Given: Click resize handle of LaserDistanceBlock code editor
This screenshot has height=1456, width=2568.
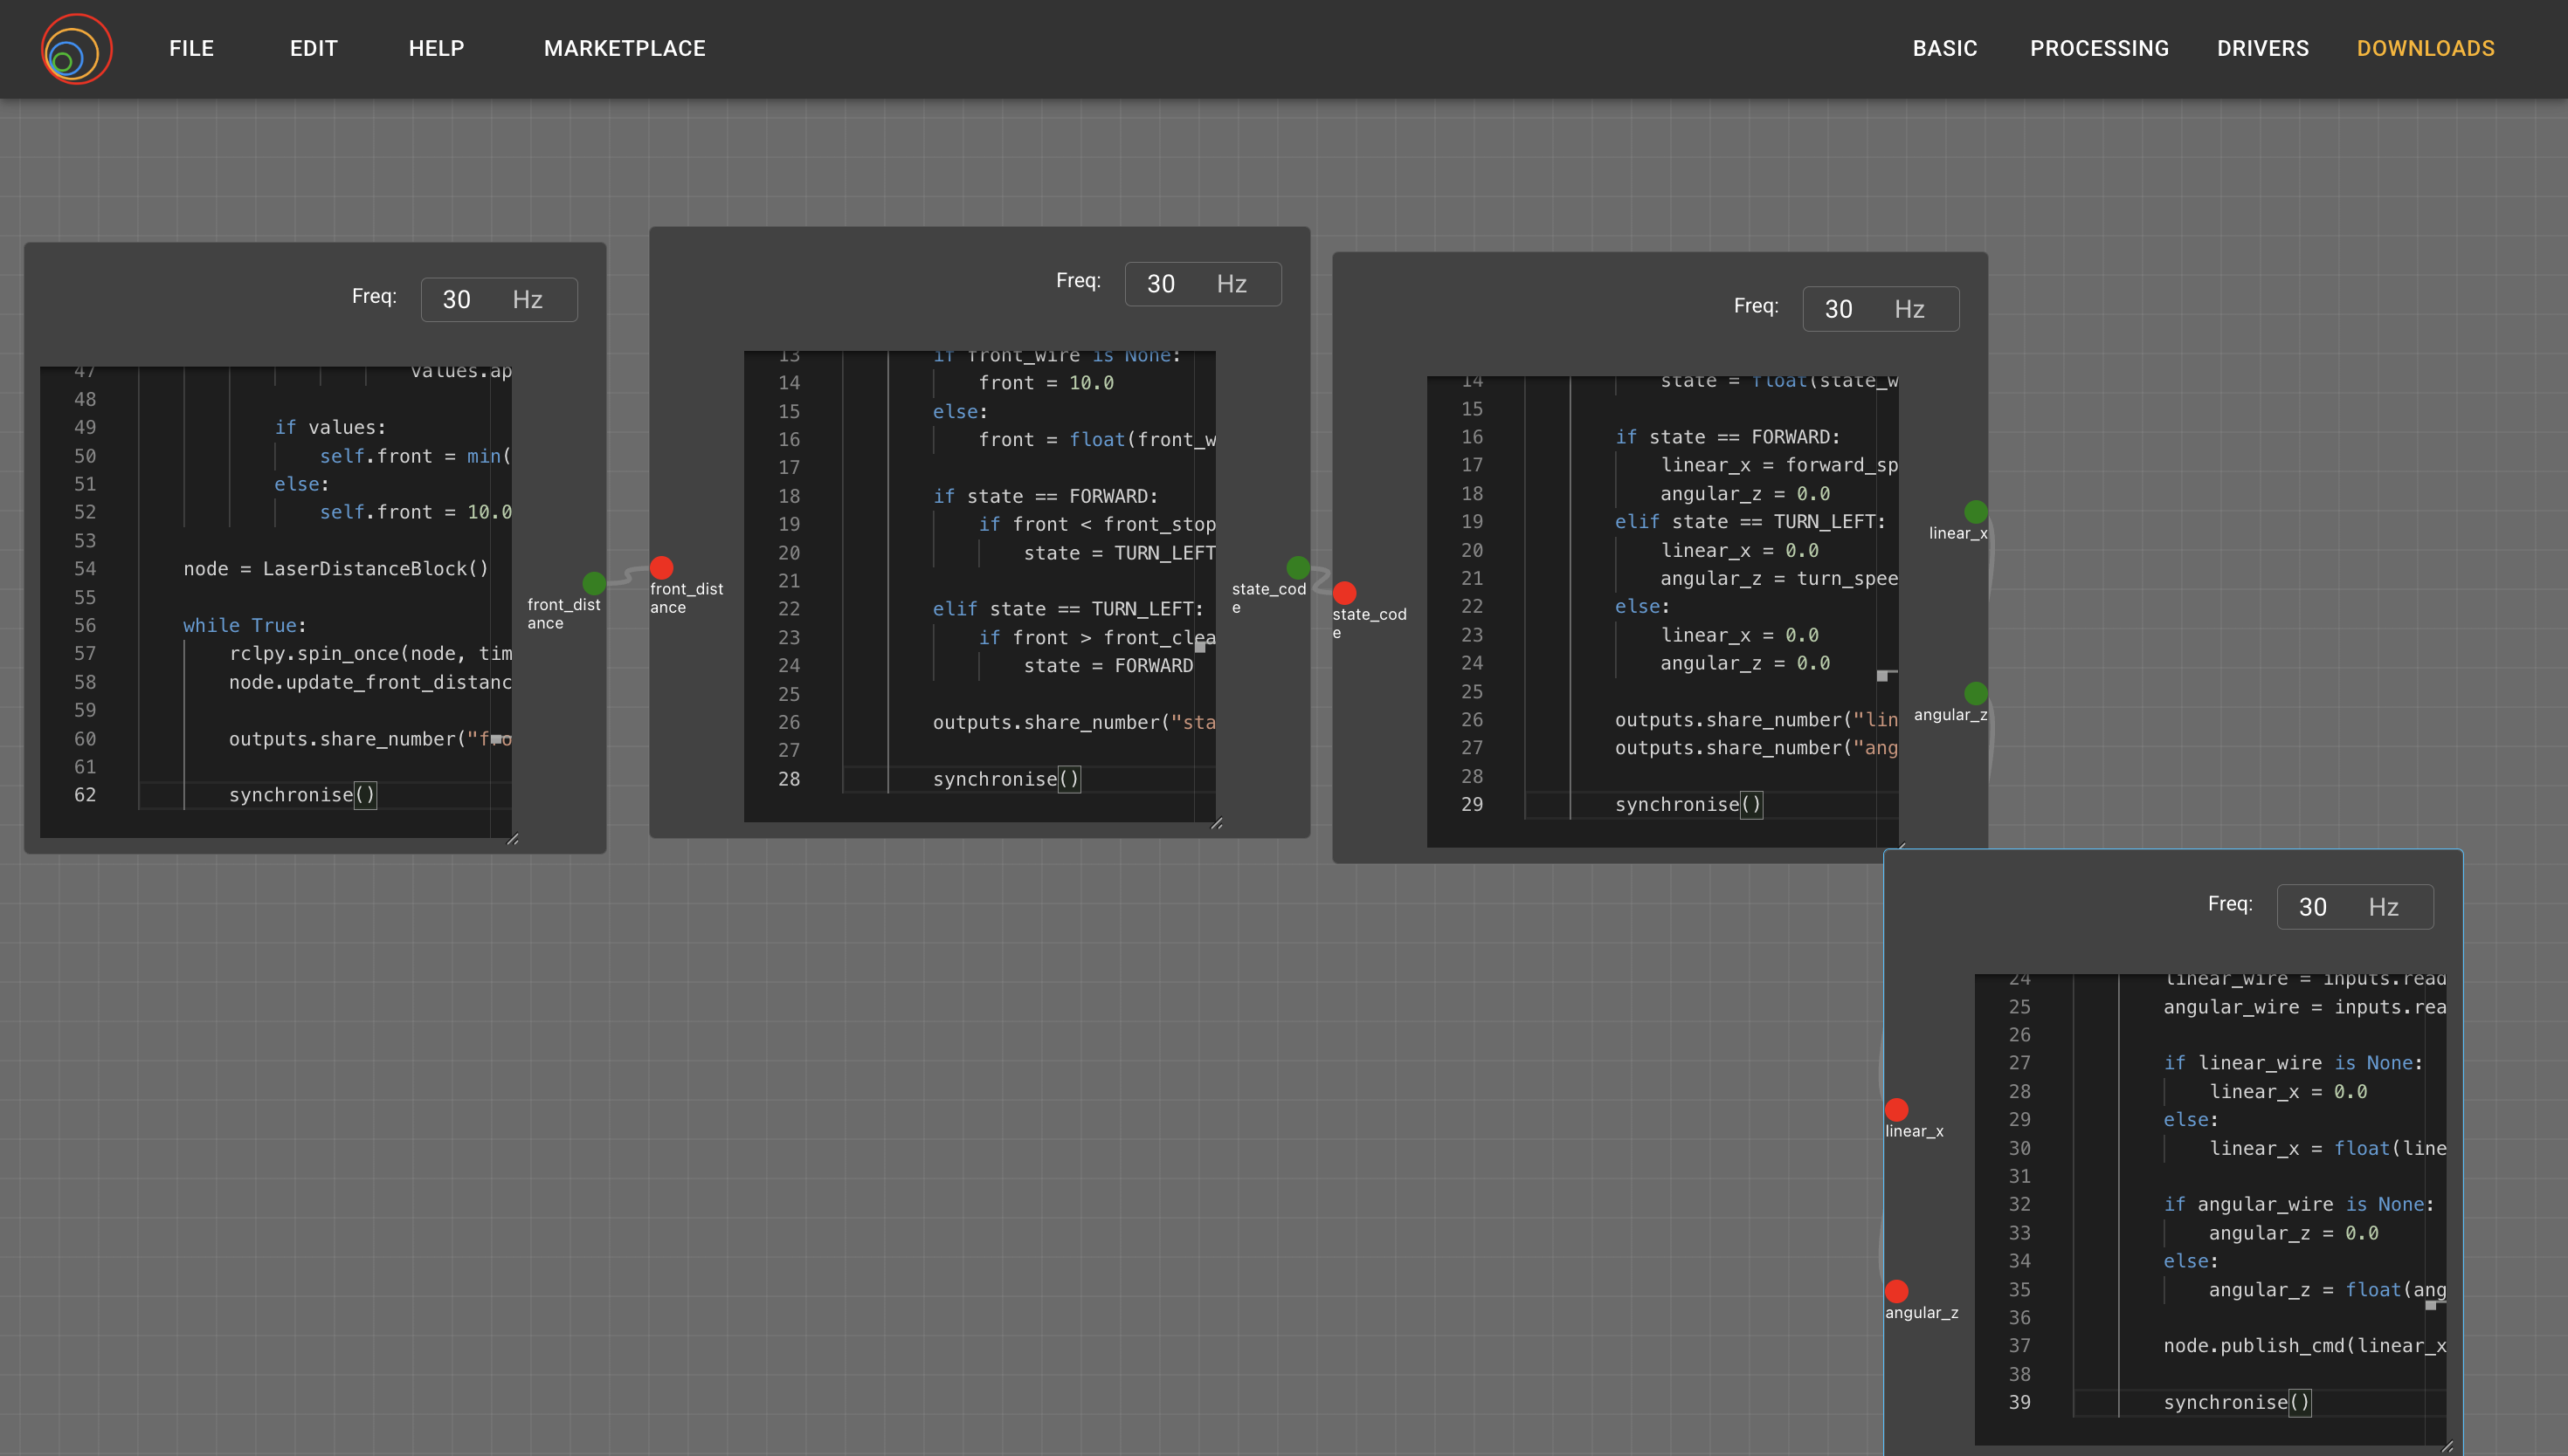Looking at the screenshot, I should coord(512,839).
